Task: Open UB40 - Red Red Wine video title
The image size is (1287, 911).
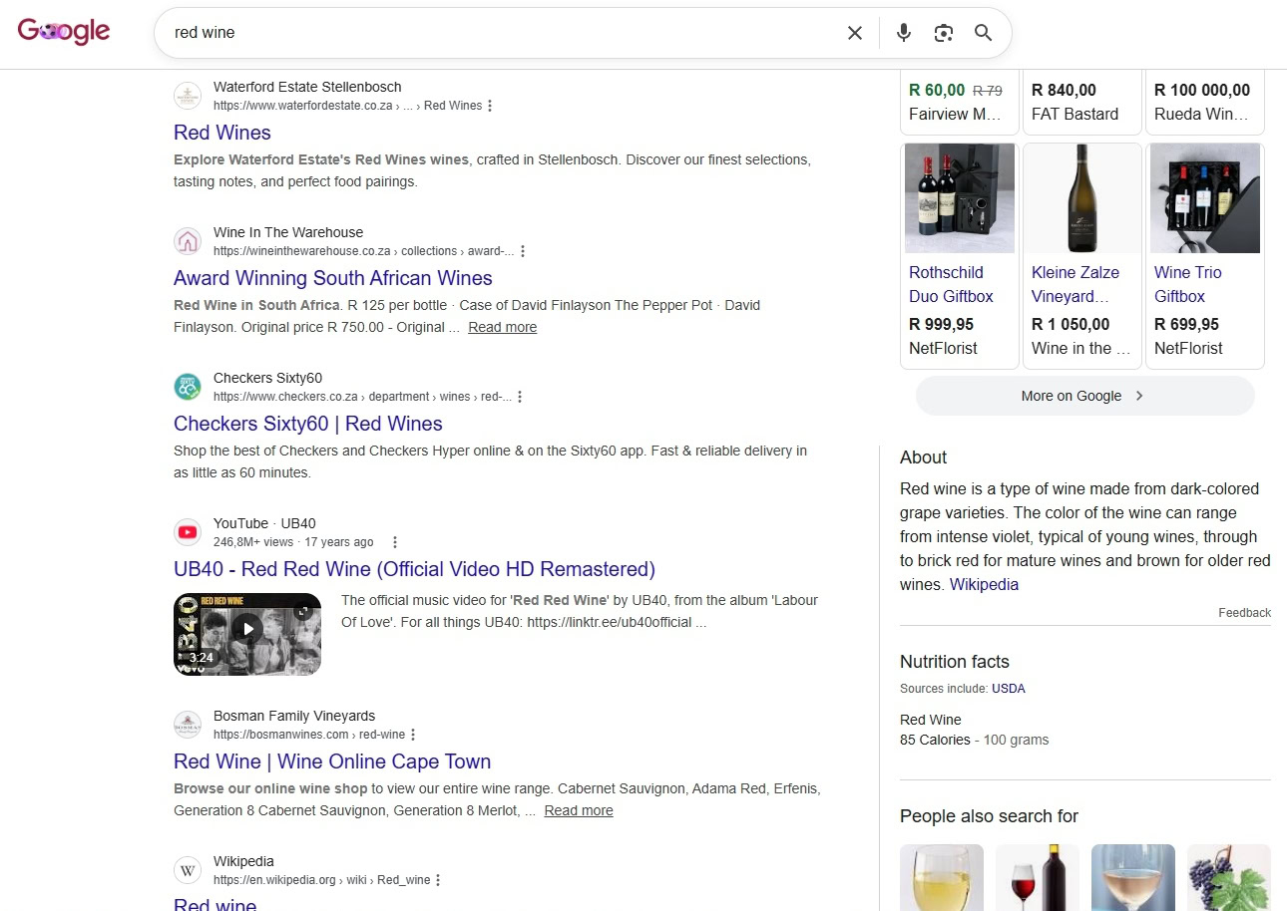Action: [414, 569]
